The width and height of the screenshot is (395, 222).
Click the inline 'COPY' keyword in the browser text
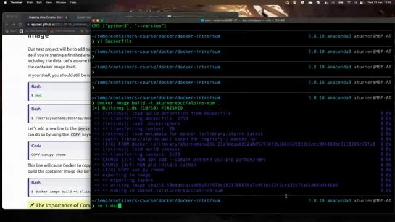pos(75,134)
